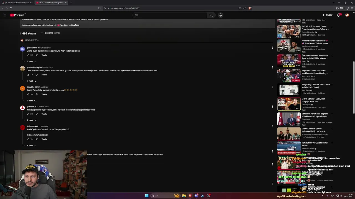Open the Windows Start menu
The width and height of the screenshot is (355, 199).
coord(147,196)
